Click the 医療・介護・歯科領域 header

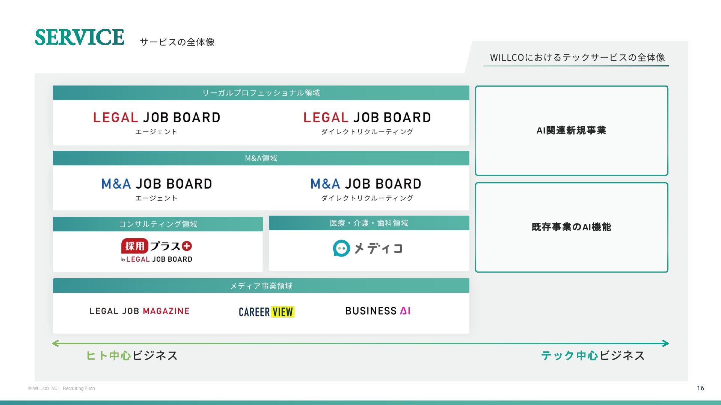pyautogui.click(x=369, y=223)
